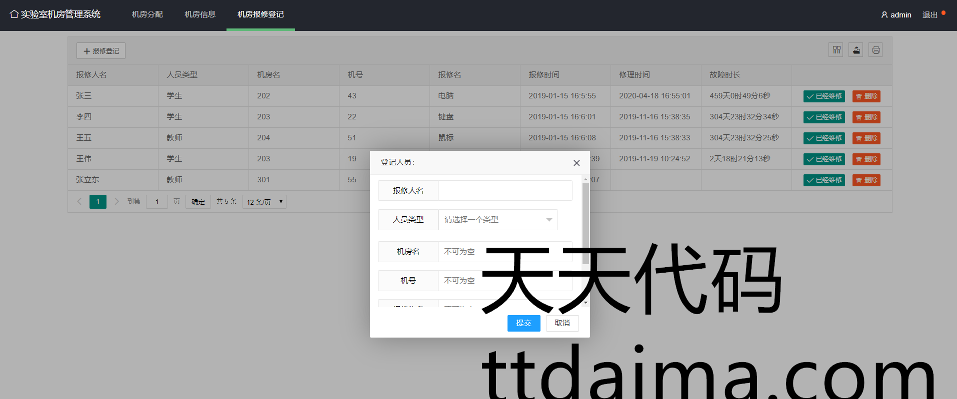Click the print table icon
This screenshot has width=957, height=399.
coord(875,50)
